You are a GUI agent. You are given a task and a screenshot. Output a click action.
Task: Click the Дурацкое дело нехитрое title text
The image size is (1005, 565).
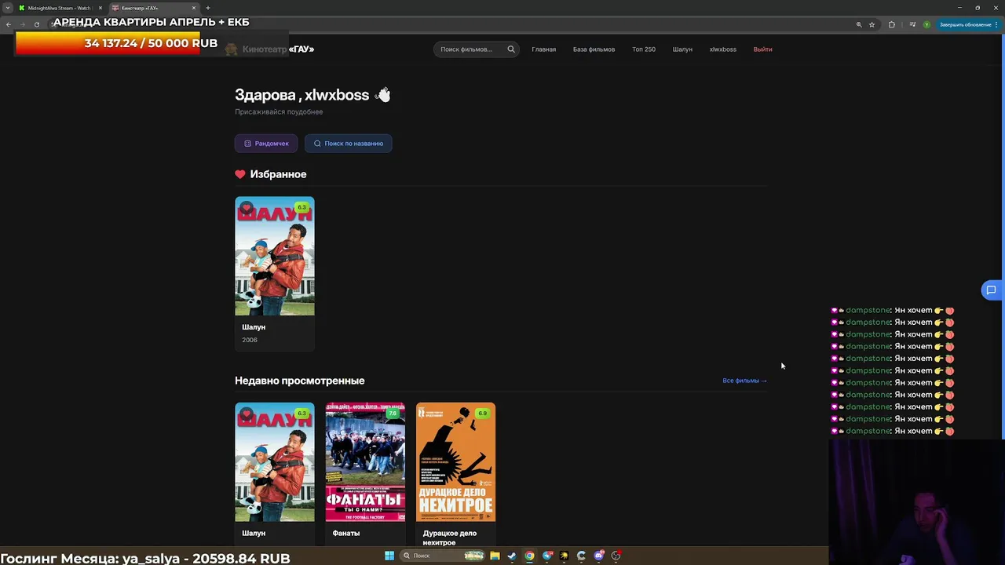[450, 538]
